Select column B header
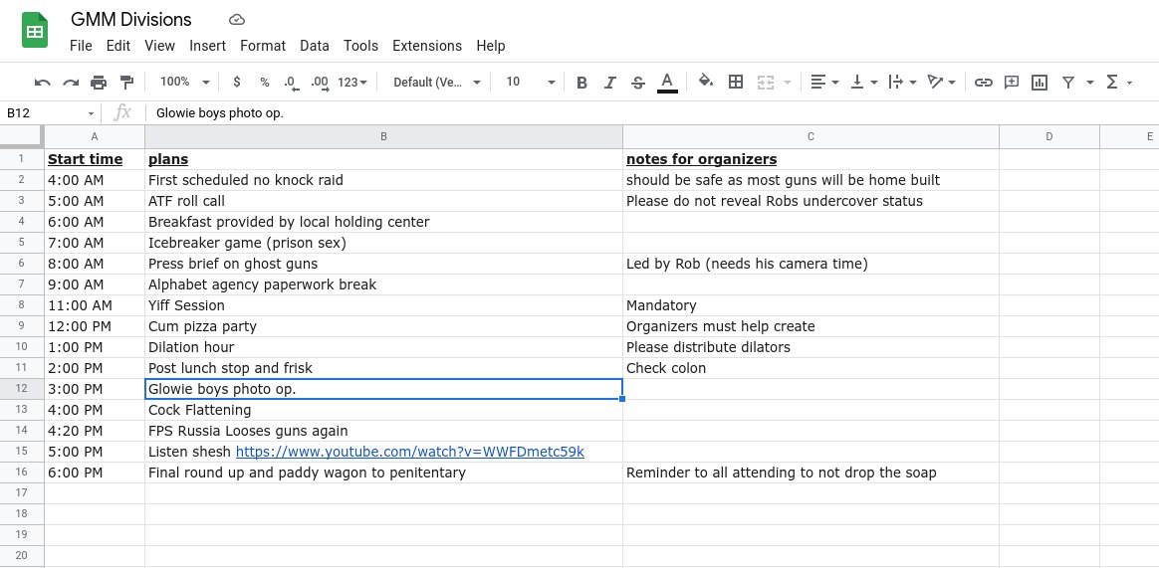This screenshot has width=1159, height=568. 383,136
